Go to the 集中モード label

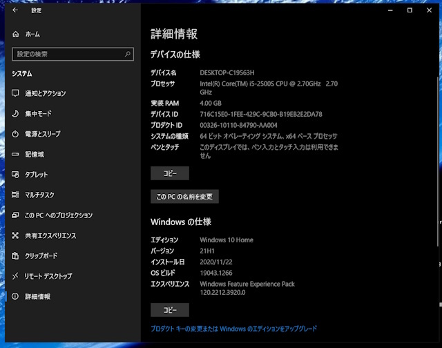click(x=39, y=113)
